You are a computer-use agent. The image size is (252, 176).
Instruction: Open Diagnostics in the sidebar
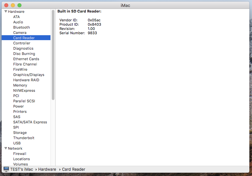click(23, 48)
